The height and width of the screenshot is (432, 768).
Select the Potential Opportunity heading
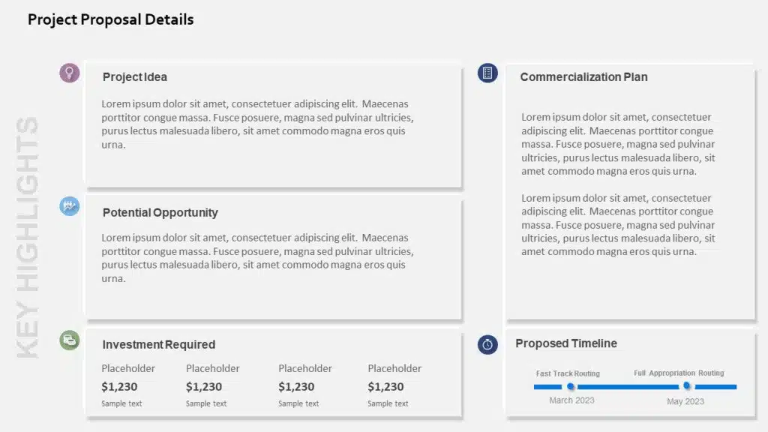point(160,213)
